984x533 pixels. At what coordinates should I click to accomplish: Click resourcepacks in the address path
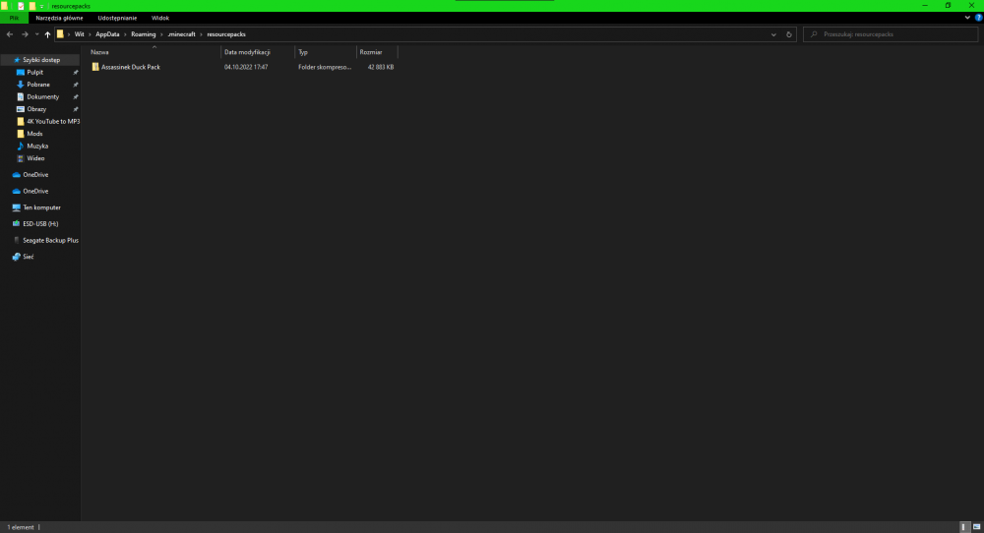226,34
